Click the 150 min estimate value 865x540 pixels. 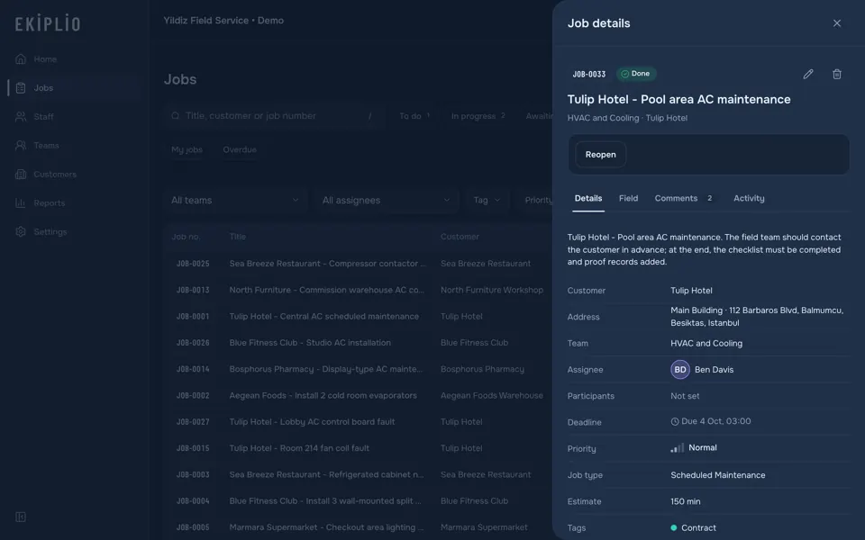pyautogui.click(x=685, y=501)
